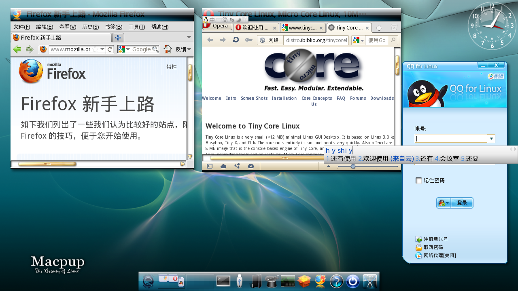This screenshot has width=518, height=291.
Task: Click the dock's rightmost desktop settings icon
Action: click(x=370, y=281)
